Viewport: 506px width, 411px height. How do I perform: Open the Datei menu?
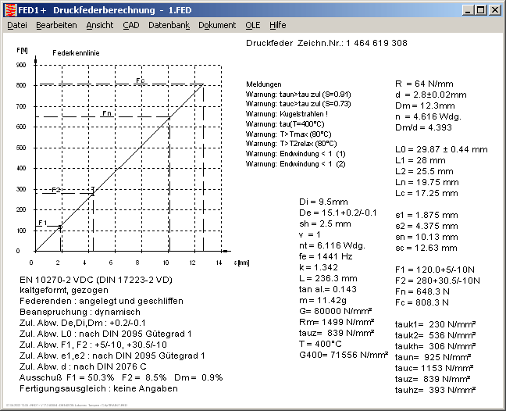point(17,25)
